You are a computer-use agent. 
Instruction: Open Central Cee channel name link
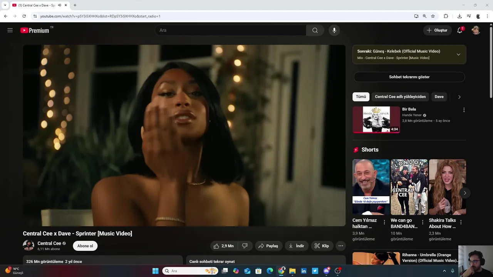[49, 244]
